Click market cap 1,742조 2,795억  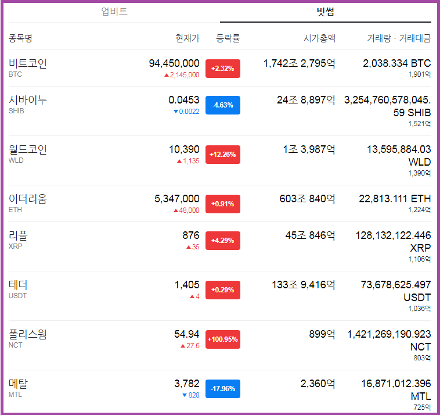coord(299,63)
